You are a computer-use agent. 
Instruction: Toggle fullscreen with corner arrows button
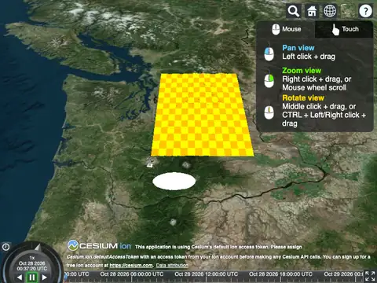[370, 277]
